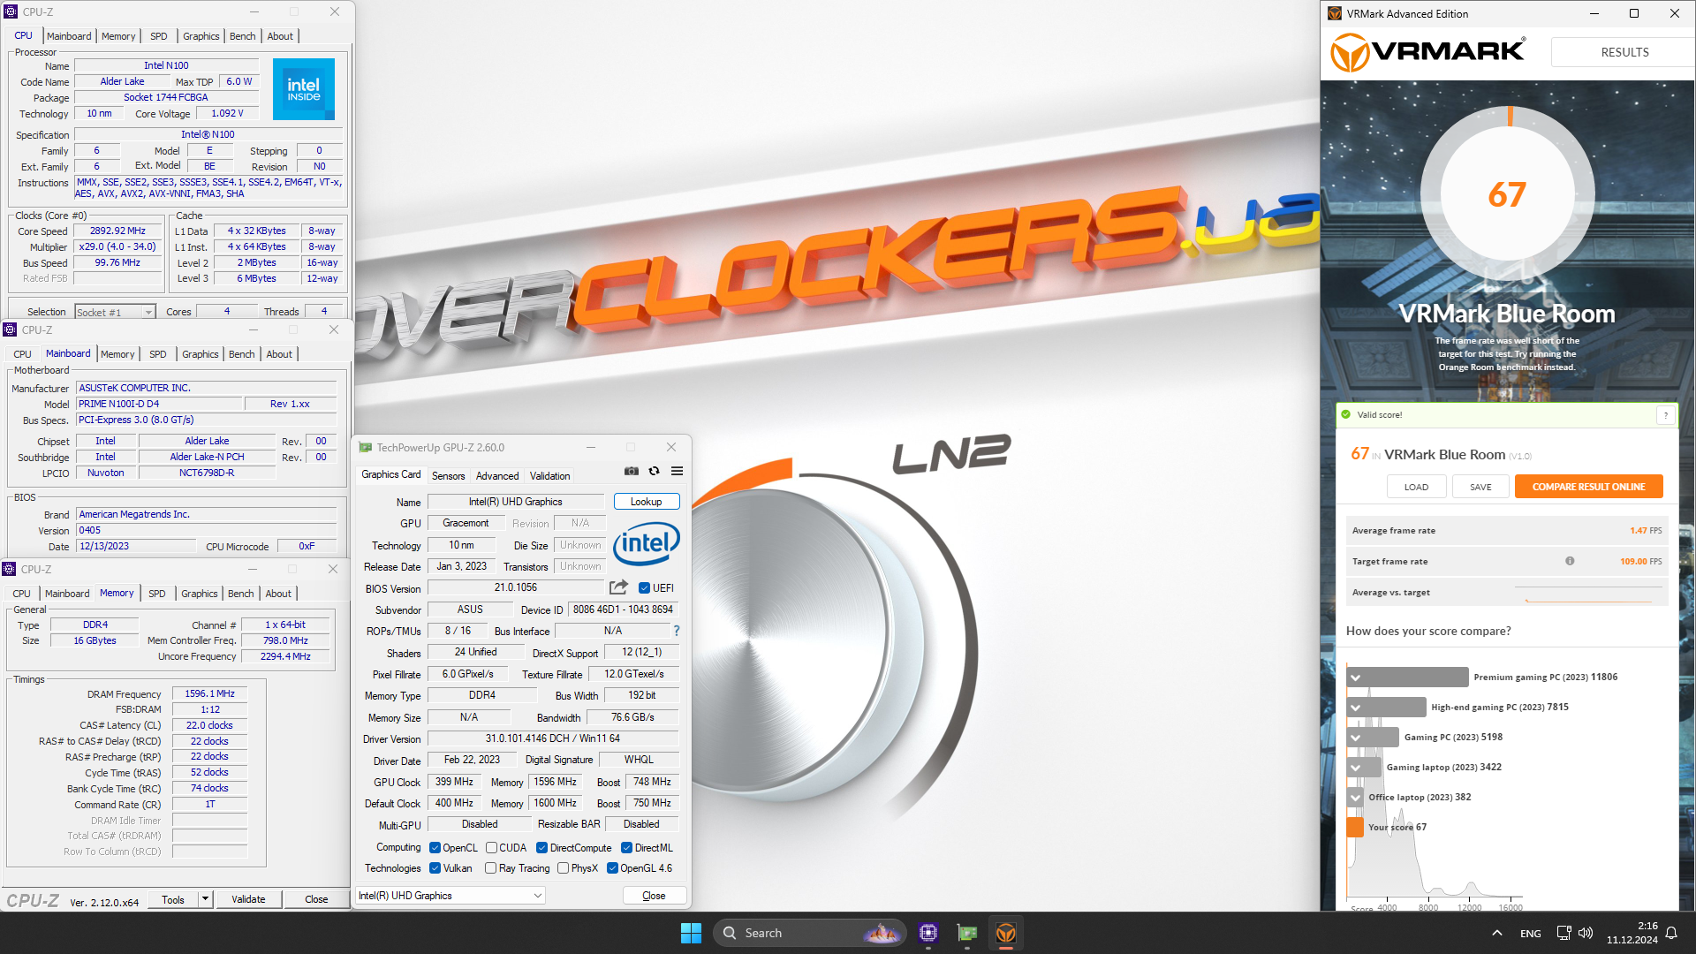The height and width of the screenshot is (954, 1696).
Task: Expand the Office laptop (2023) comparison
Action: coord(1355,798)
